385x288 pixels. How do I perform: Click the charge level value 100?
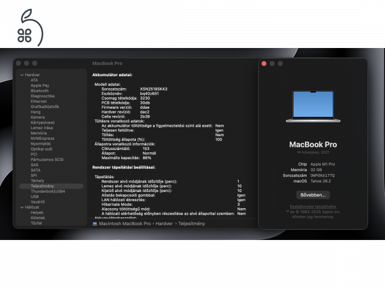click(x=218, y=140)
